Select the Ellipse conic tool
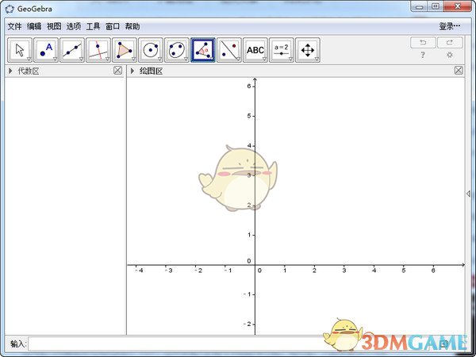476x357 pixels. [x=177, y=50]
